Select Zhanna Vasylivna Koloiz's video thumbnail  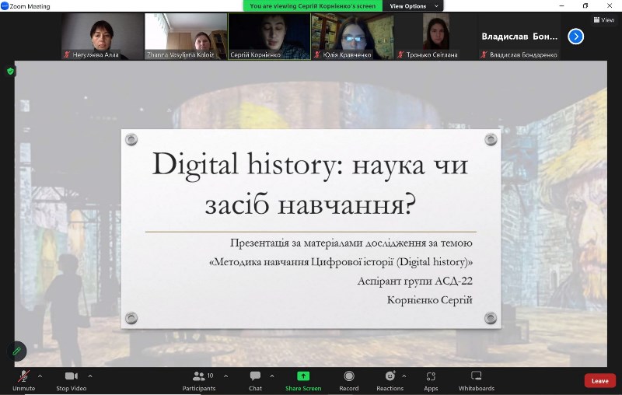pyautogui.click(x=186, y=36)
